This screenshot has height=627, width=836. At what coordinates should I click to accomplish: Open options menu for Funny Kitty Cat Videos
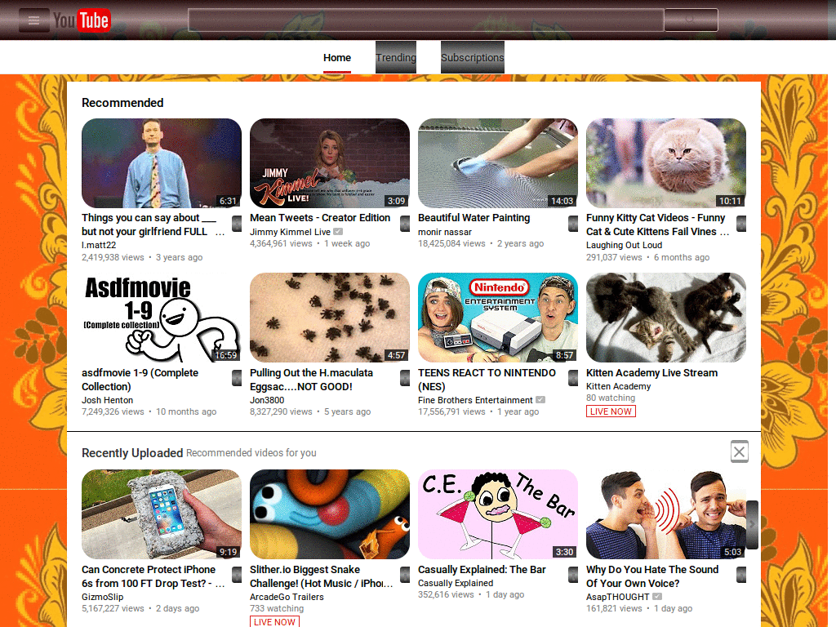741,224
